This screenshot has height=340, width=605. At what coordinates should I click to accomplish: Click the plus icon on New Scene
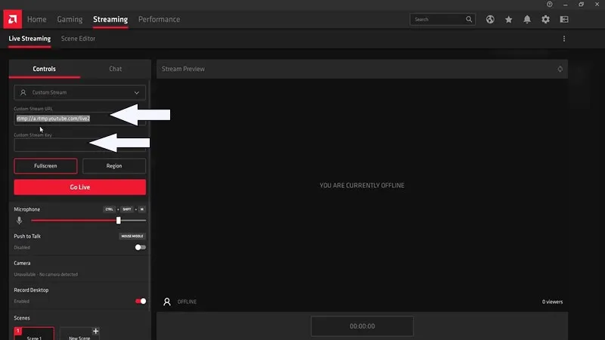point(96,331)
